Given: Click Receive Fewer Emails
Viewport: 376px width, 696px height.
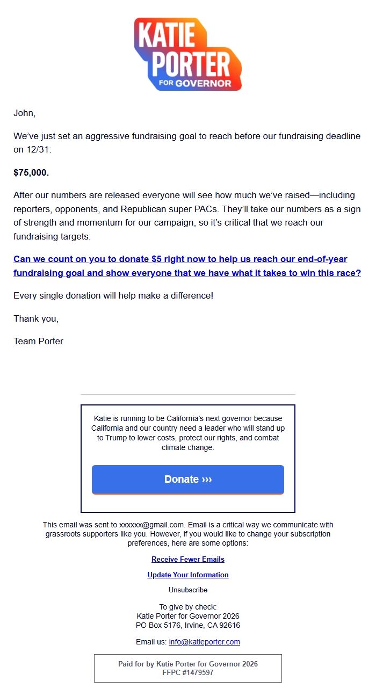Looking at the screenshot, I should (x=187, y=559).
